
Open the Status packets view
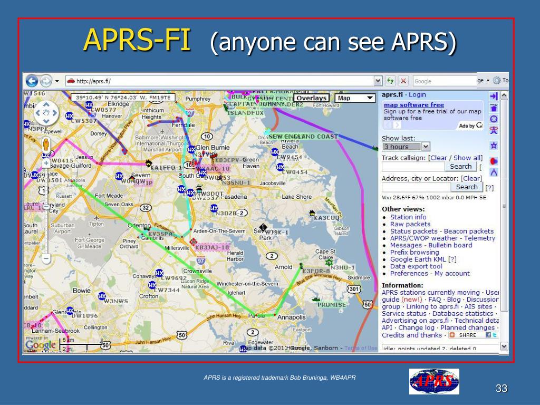pos(413,231)
